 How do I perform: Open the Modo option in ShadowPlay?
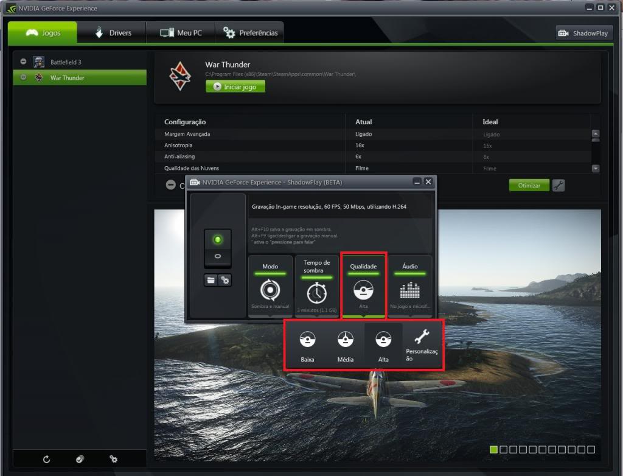click(270, 286)
